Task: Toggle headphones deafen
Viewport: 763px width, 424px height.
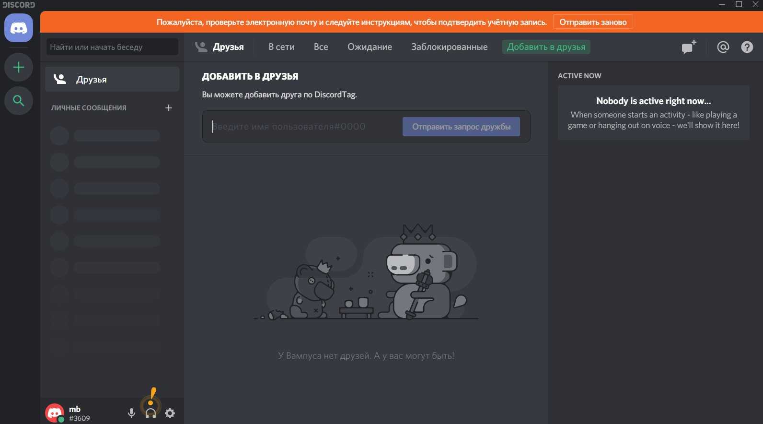Action: click(x=150, y=413)
